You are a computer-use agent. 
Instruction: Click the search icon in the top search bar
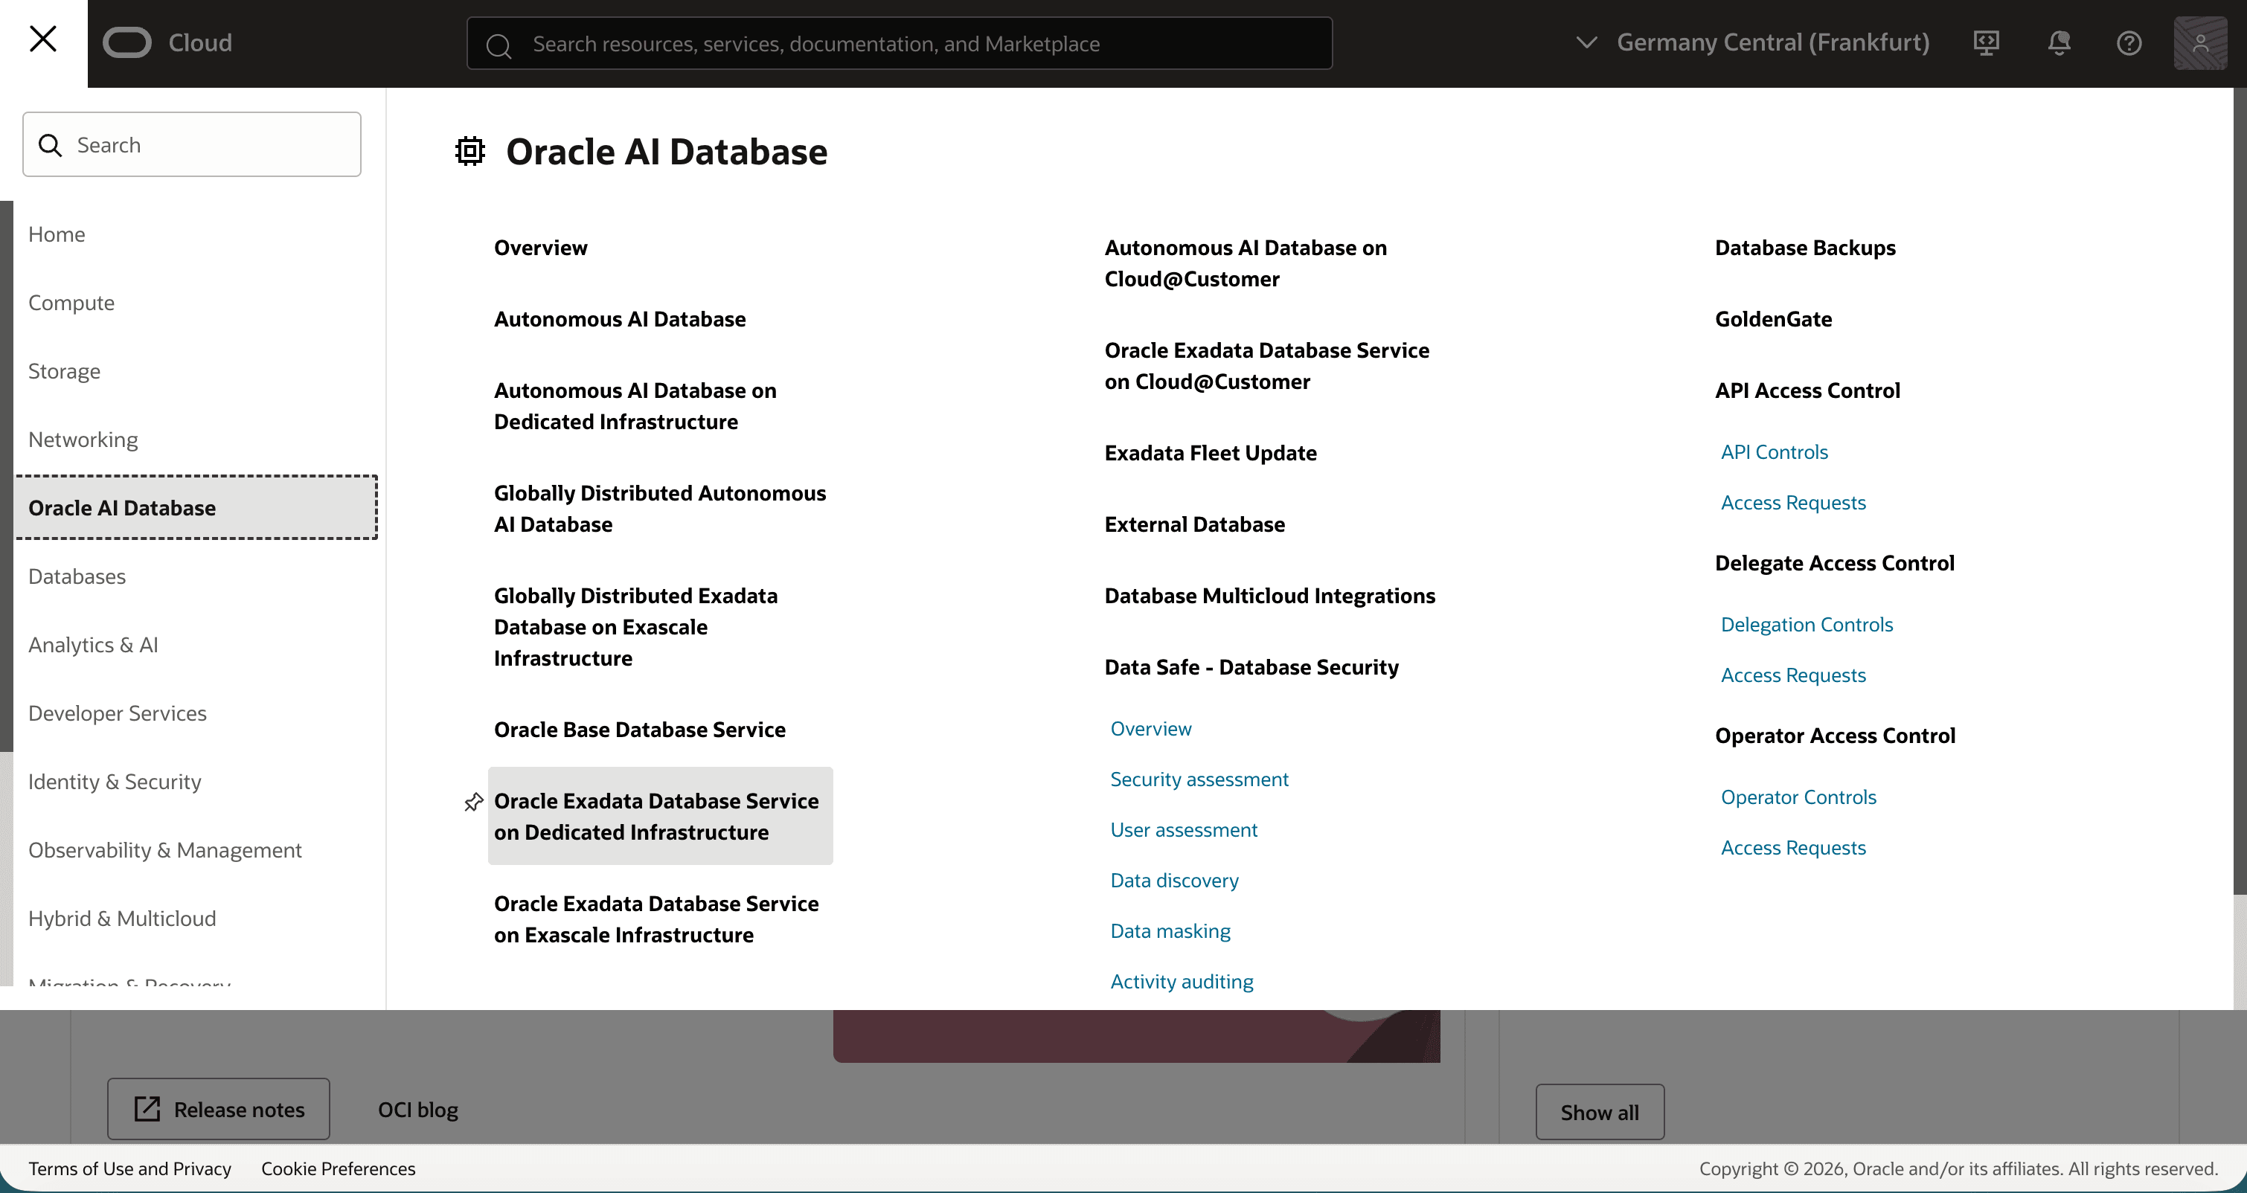(x=498, y=45)
